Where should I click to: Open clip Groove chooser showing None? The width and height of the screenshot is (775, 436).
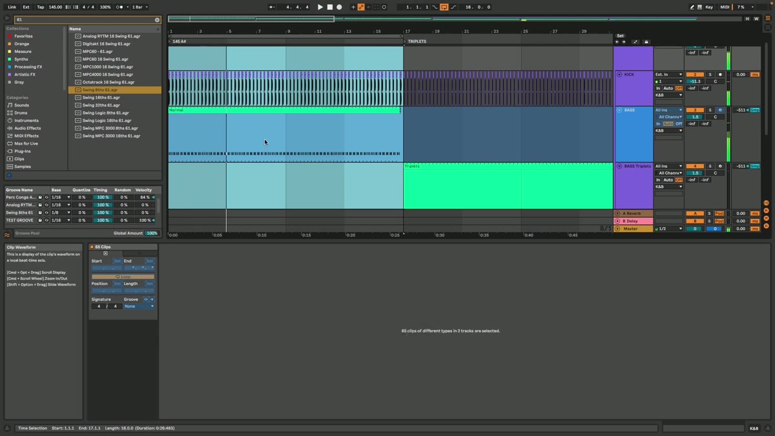139,306
